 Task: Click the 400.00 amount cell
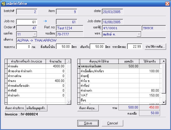click(55, 81)
